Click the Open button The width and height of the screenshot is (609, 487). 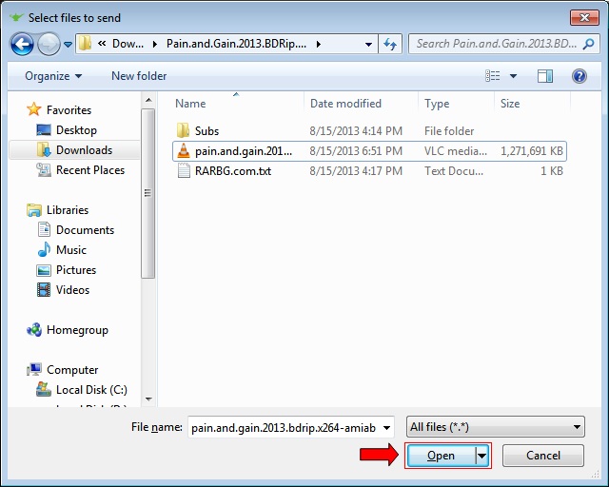pos(441,456)
